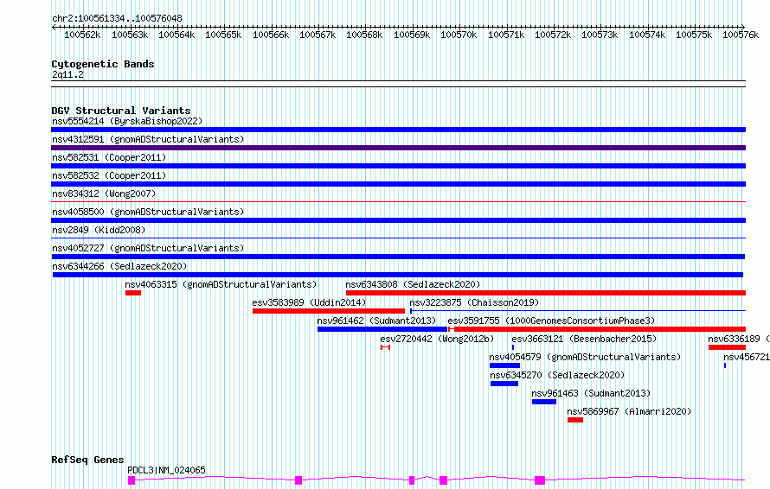Open nsv582531 (Cooper2011) variant label

coord(109,157)
